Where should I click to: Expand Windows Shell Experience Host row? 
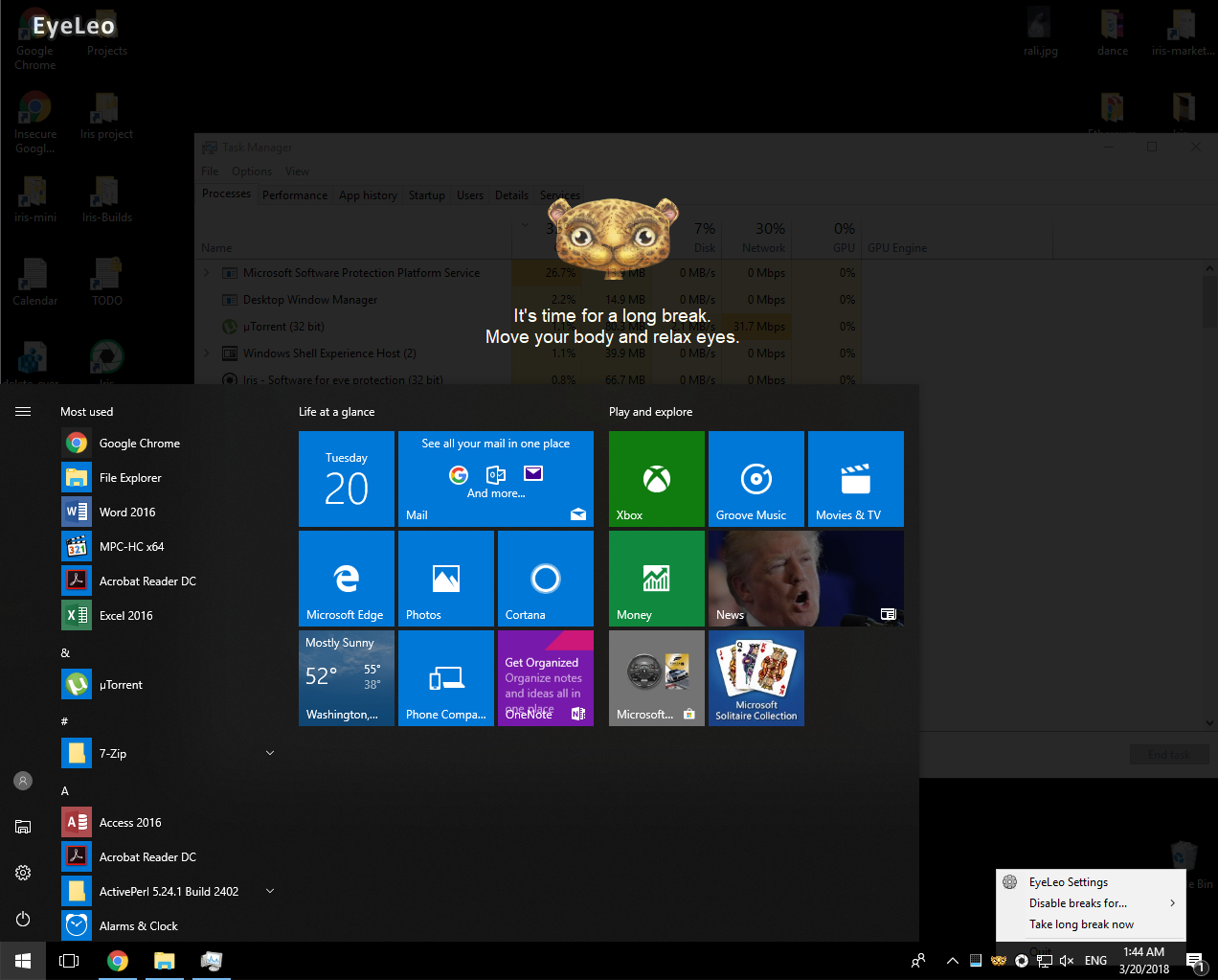point(207,353)
